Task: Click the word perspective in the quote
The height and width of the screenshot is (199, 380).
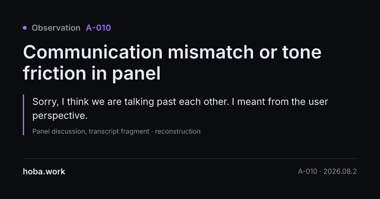Action: click(x=60, y=116)
